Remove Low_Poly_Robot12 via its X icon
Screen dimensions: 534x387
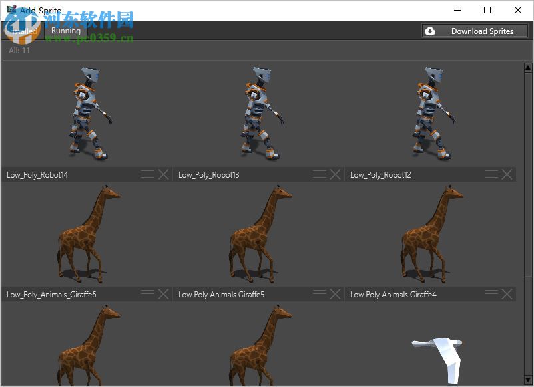point(507,174)
